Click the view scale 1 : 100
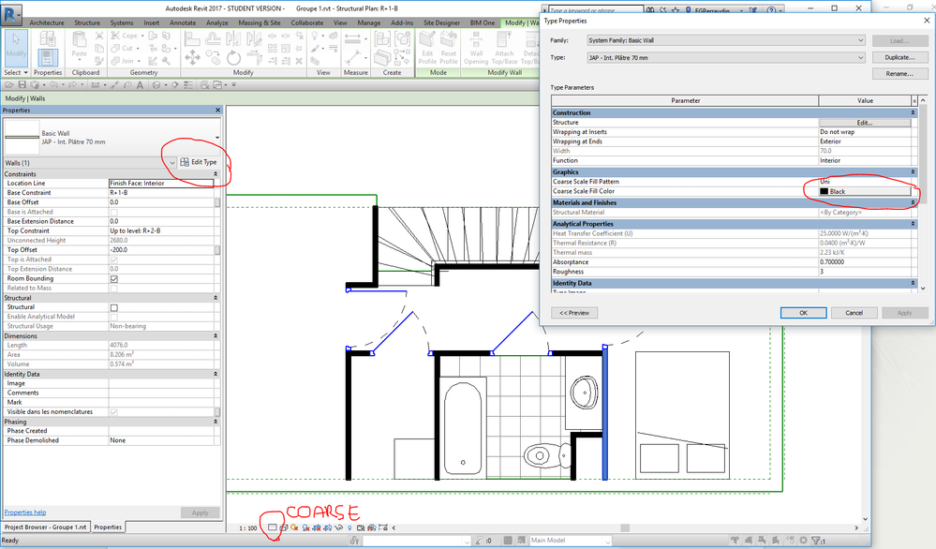The width and height of the screenshot is (936, 549). pyautogui.click(x=247, y=528)
